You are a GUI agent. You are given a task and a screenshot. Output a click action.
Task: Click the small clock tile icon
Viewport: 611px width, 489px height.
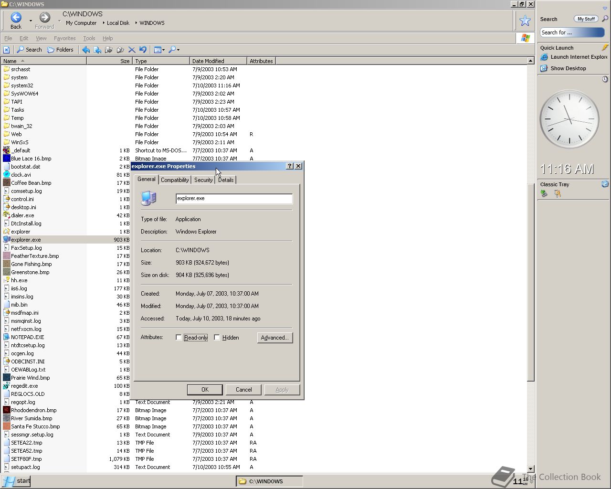click(605, 79)
